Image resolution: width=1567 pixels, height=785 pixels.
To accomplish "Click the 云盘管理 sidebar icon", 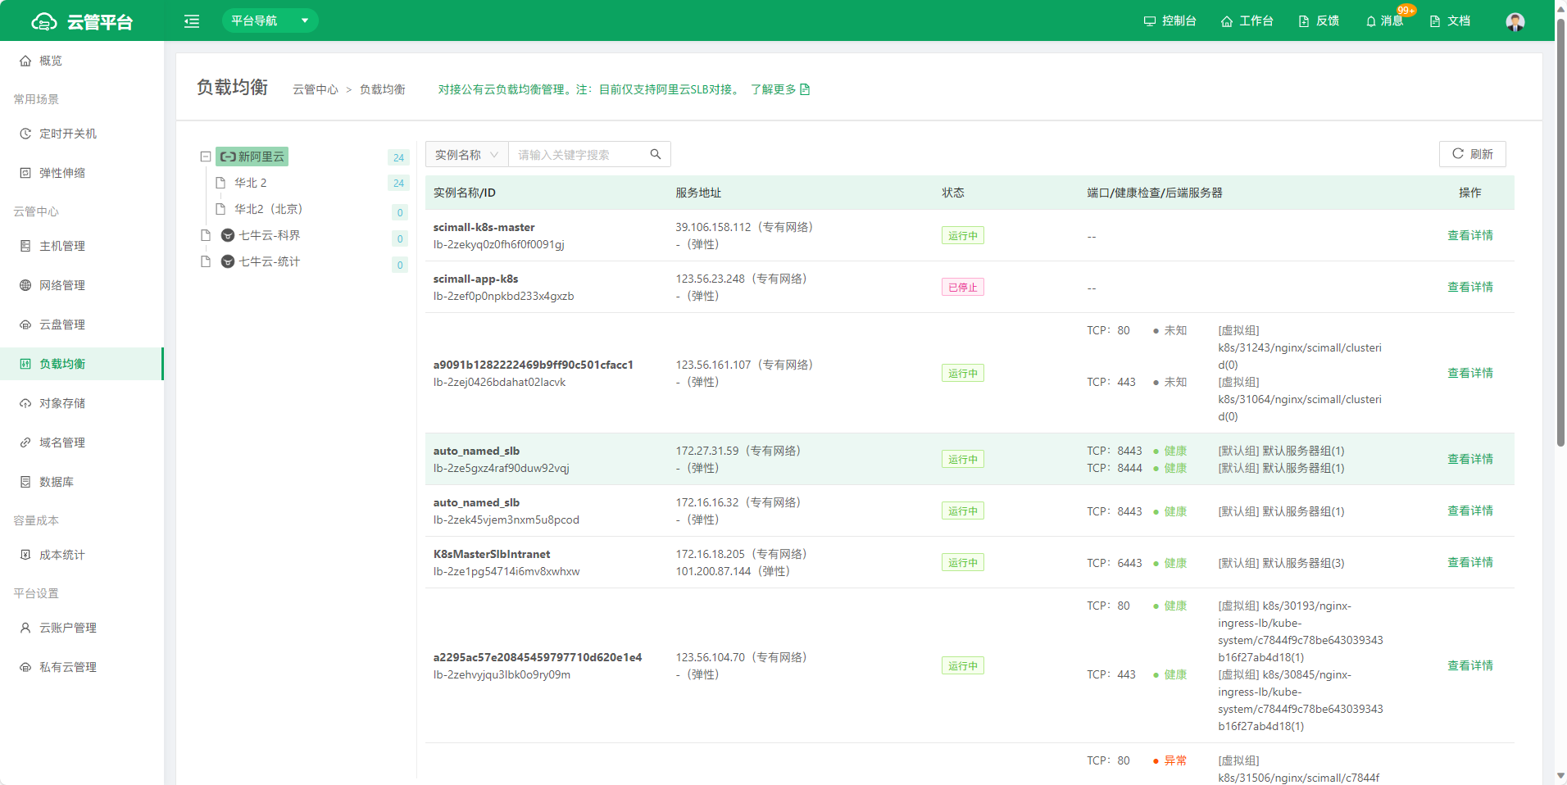I will [25, 324].
